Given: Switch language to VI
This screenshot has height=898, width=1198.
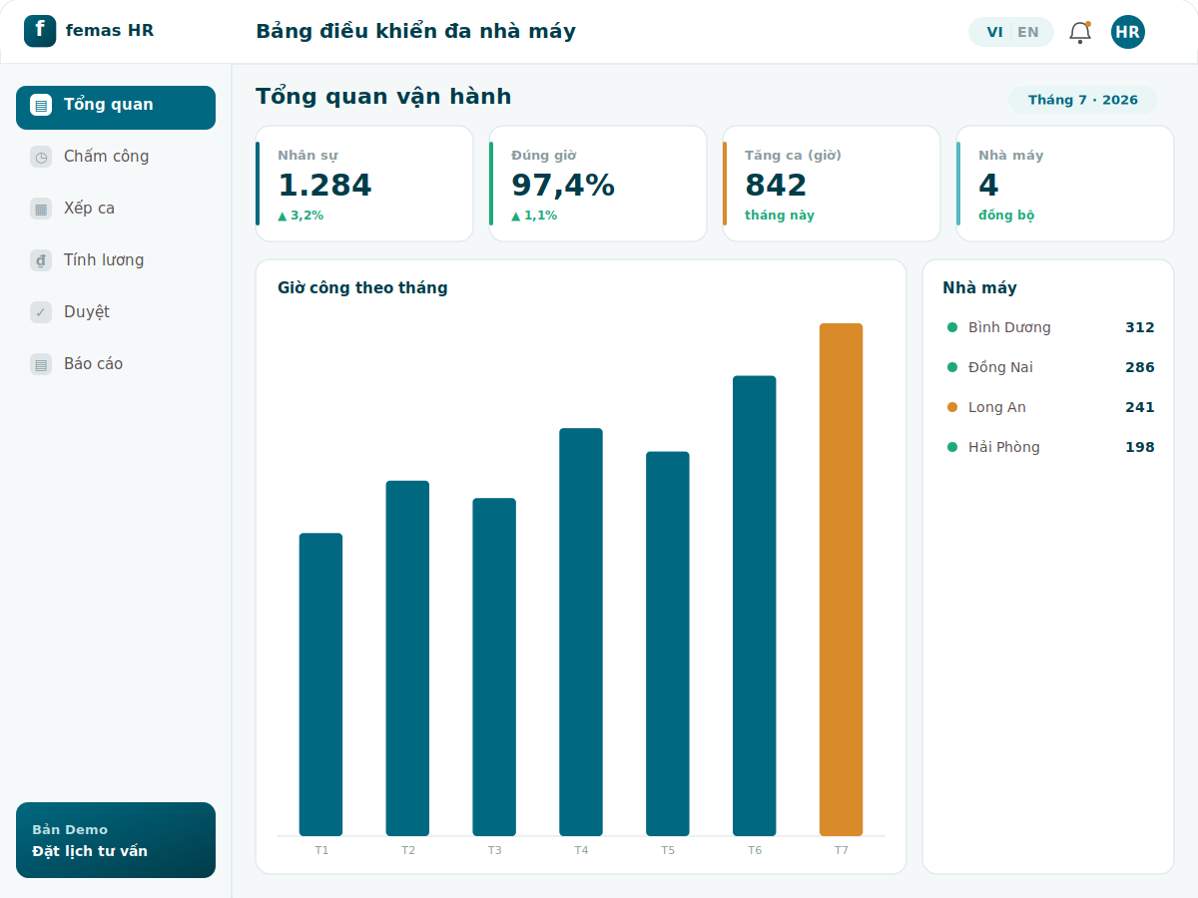Looking at the screenshot, I should coord(994,32).
